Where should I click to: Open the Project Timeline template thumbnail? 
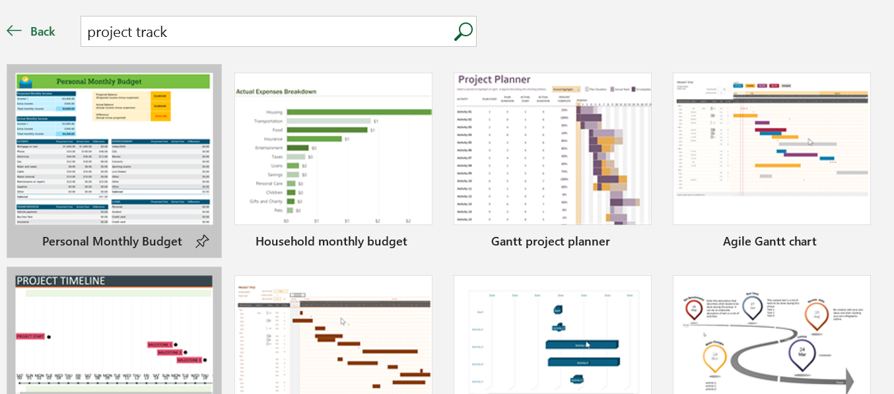click(114, 335)
